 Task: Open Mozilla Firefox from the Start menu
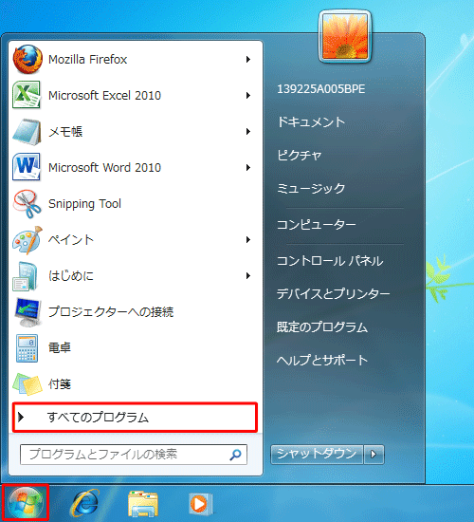132,60
